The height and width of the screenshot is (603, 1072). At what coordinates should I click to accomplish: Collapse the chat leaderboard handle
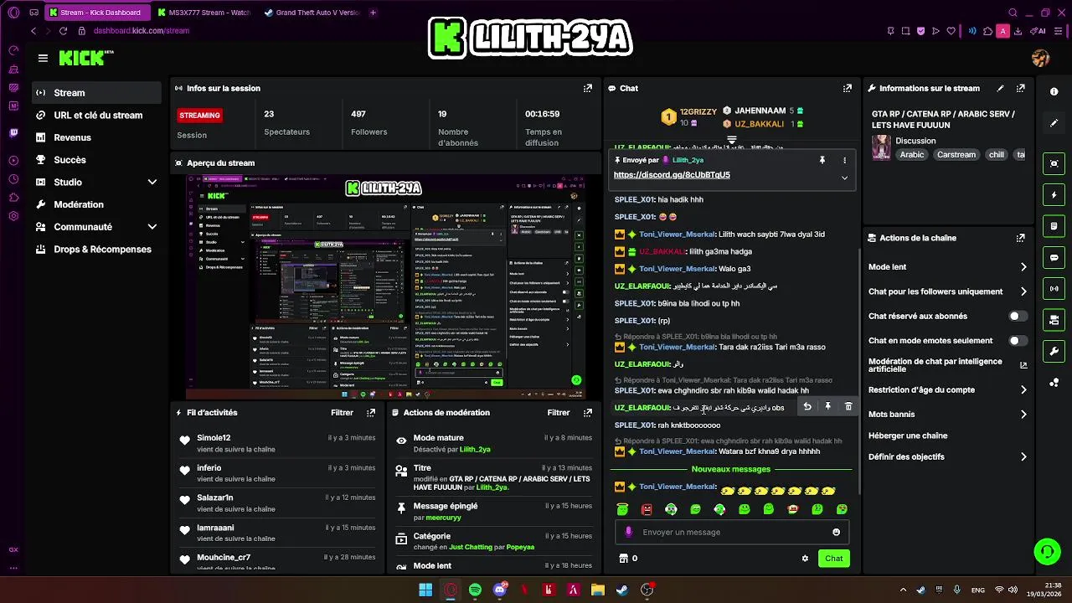pyautogui.click(x=731, y=139)
